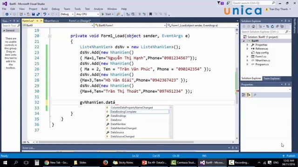The width and height of the screenshot is (298, 167).
Task: Toggle auto-hide pin on Toolbox panel
Action: pyautogui.click(x=14, y=21)
